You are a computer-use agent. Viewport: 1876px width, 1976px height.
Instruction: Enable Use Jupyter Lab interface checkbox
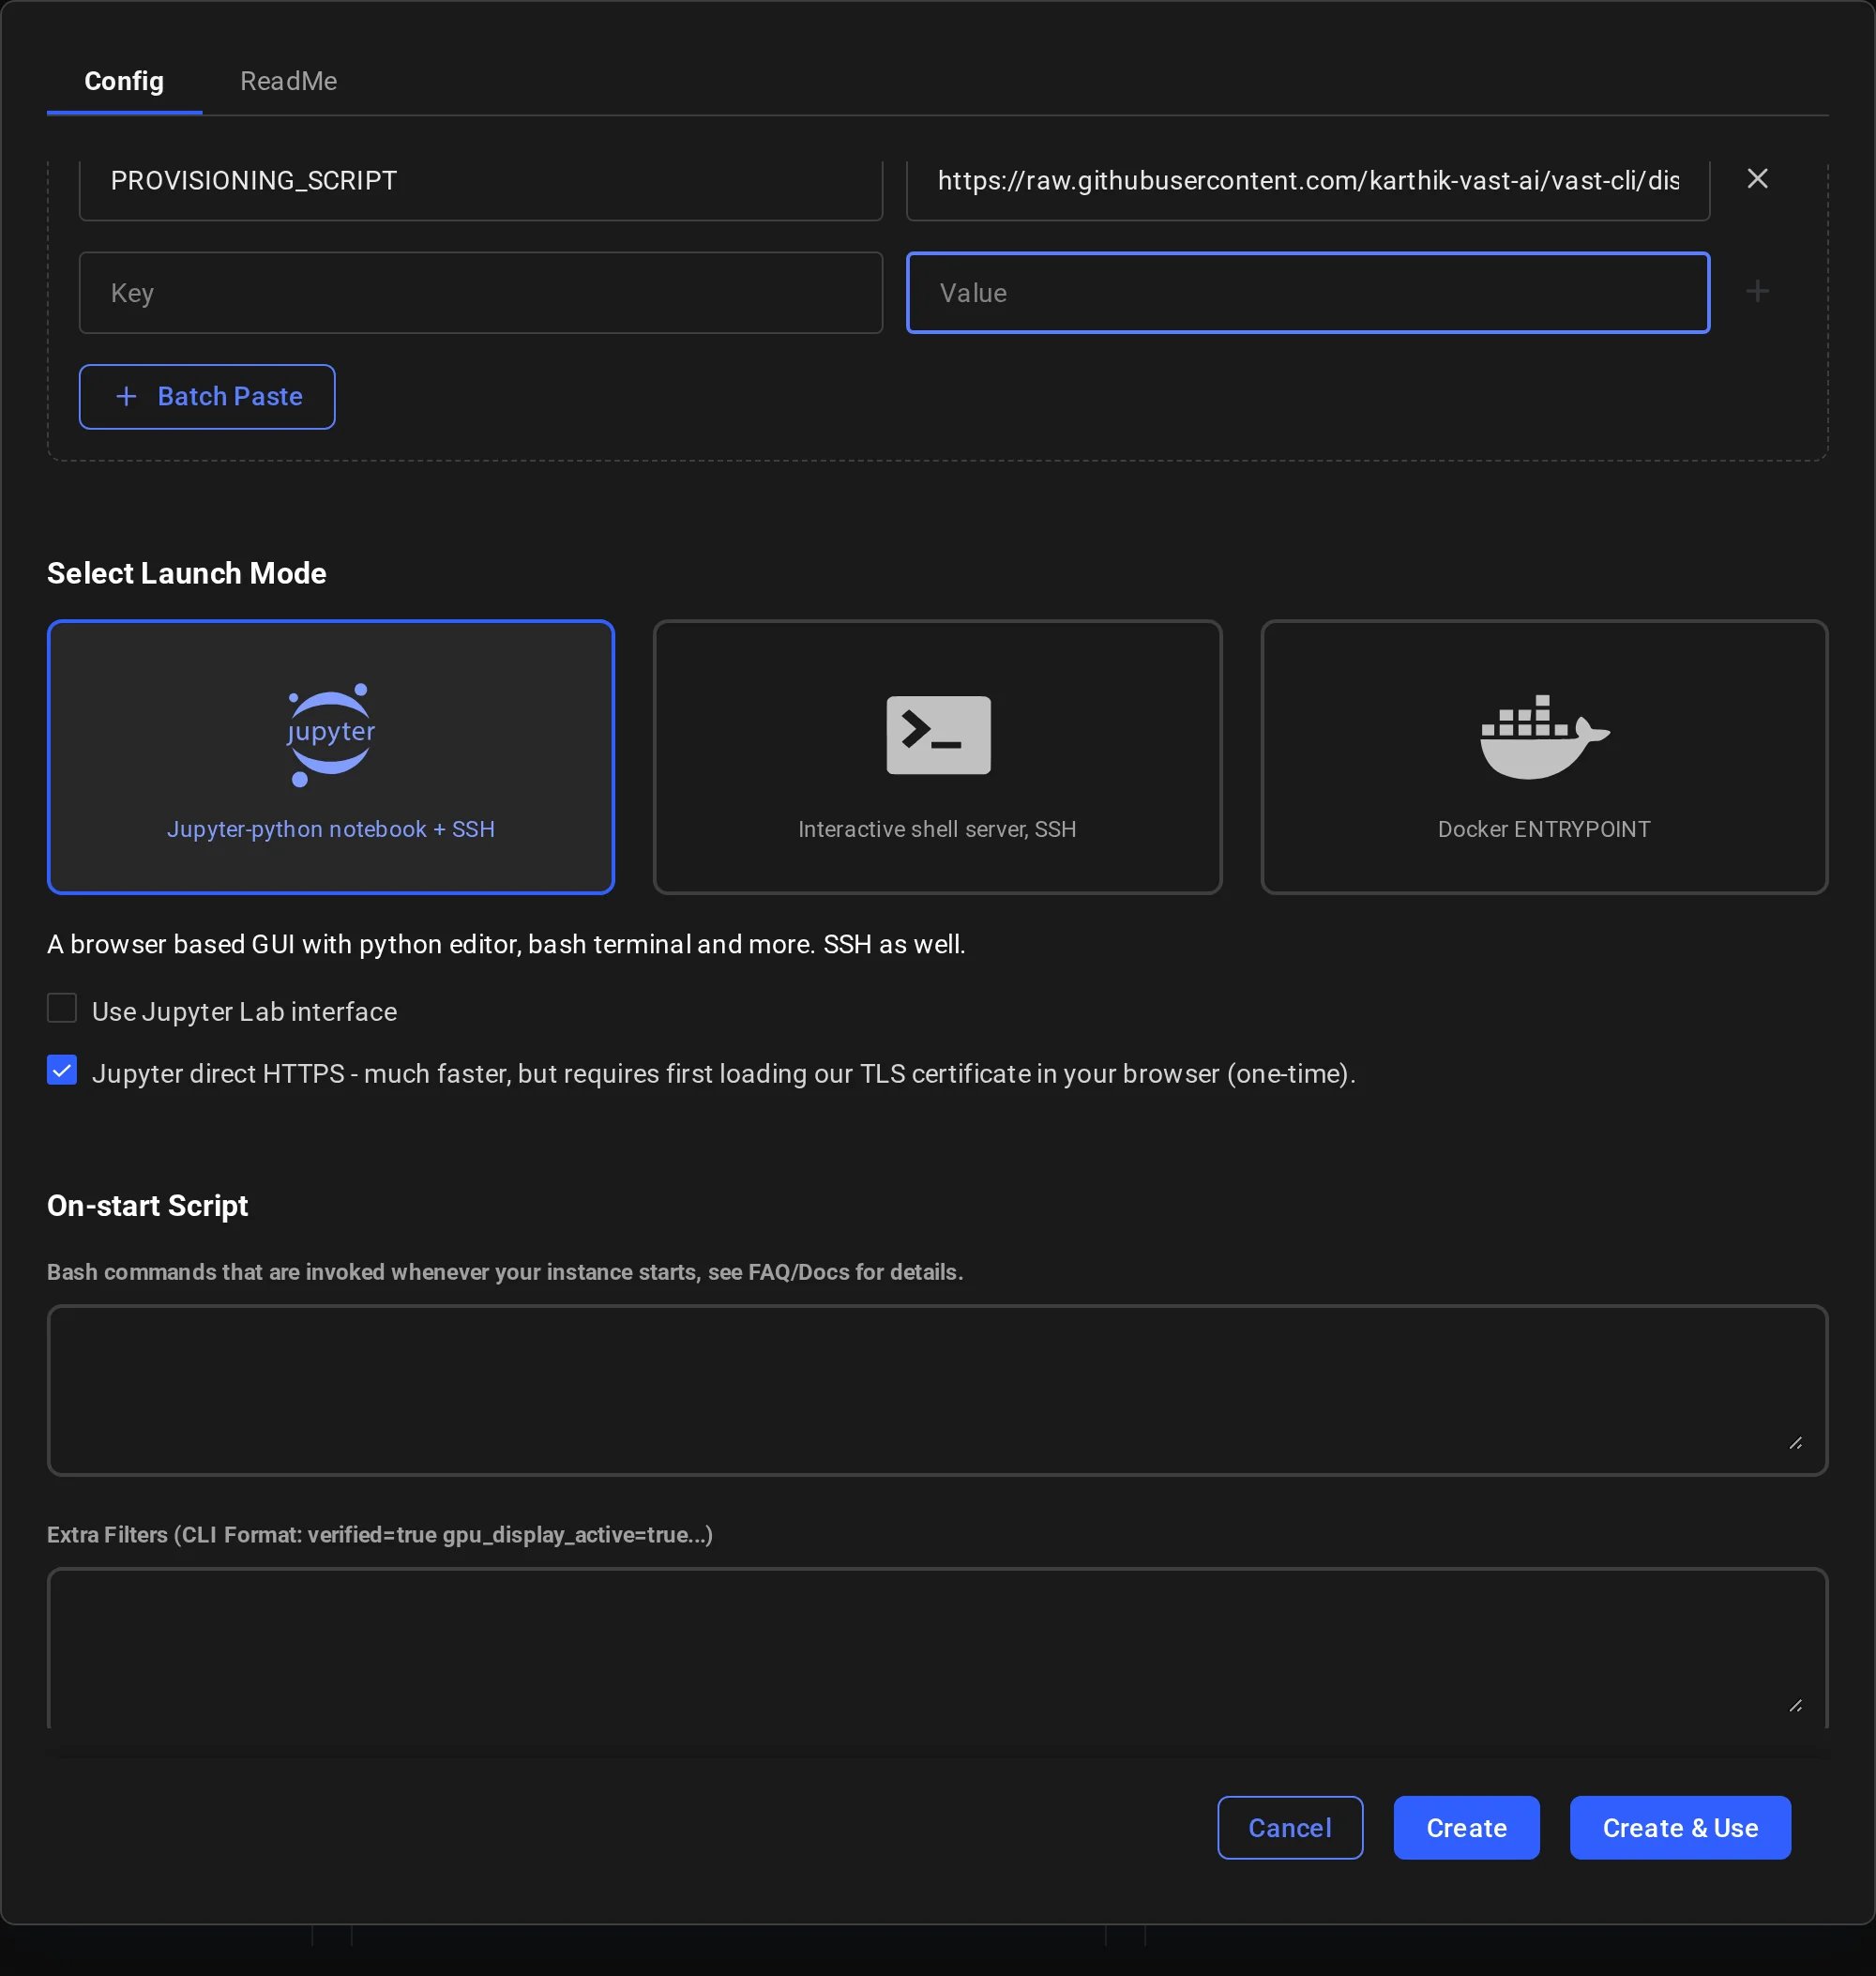point(62,1008)
